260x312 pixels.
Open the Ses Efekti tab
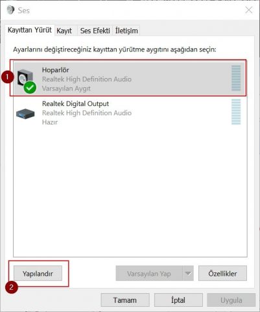pos(95,31)
